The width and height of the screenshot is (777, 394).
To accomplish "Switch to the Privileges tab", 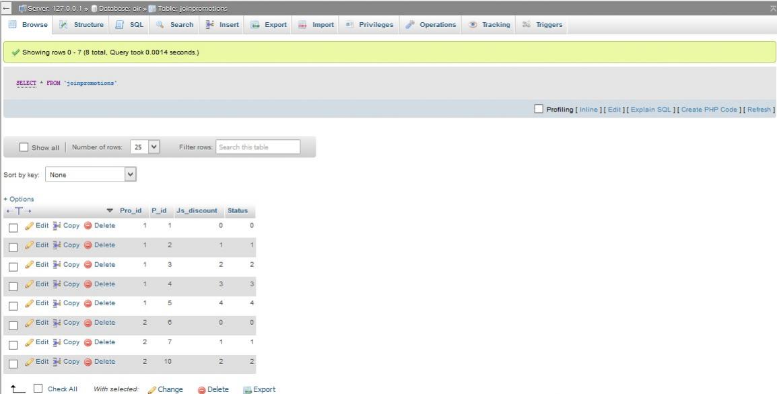I will click(370, 24).
